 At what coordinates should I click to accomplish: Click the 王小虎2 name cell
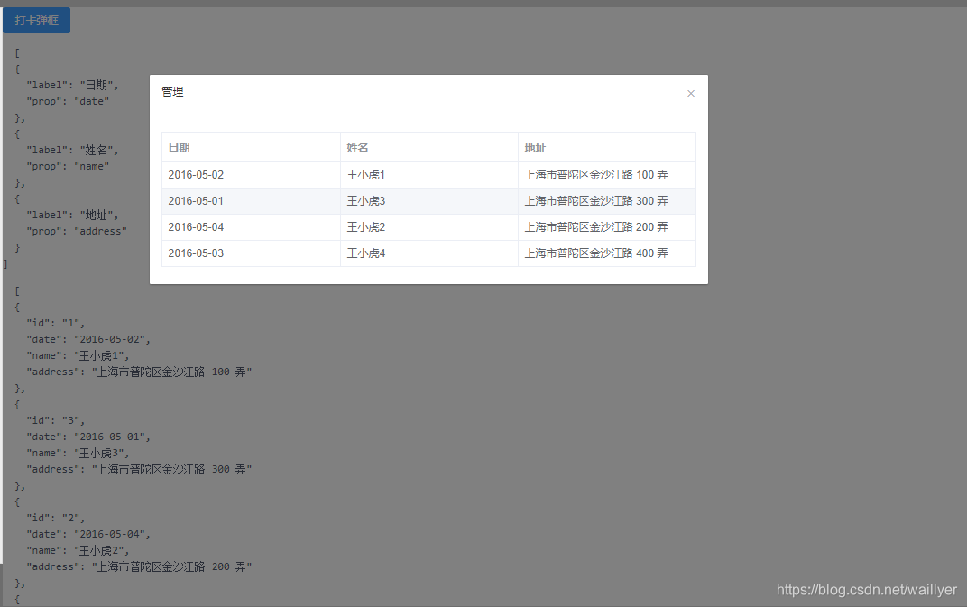(x=429, y=227)
